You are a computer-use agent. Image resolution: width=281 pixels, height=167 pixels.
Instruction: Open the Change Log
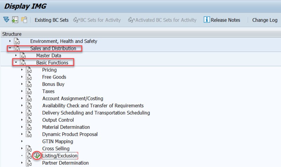(265, 20)
